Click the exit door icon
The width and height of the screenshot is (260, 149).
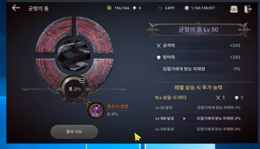click(x=248, y=9)
